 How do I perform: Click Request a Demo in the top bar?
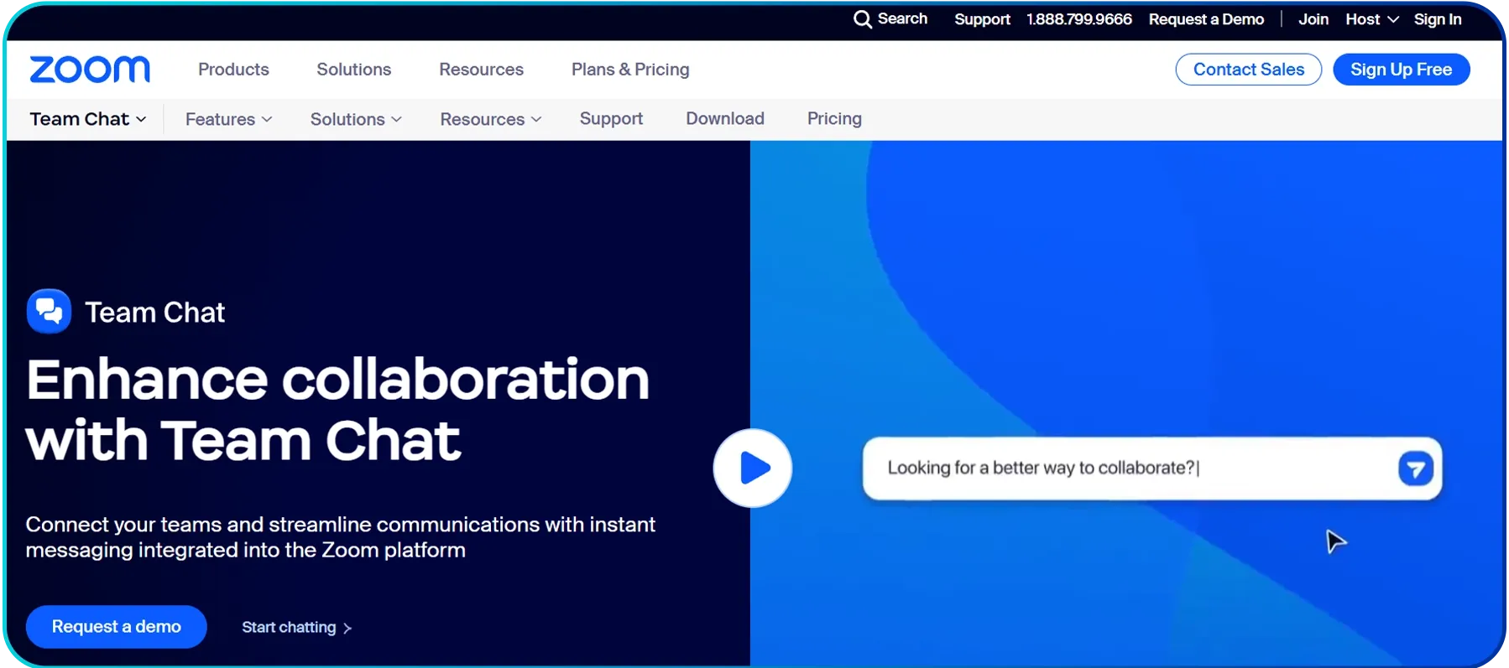(1206, 19)
